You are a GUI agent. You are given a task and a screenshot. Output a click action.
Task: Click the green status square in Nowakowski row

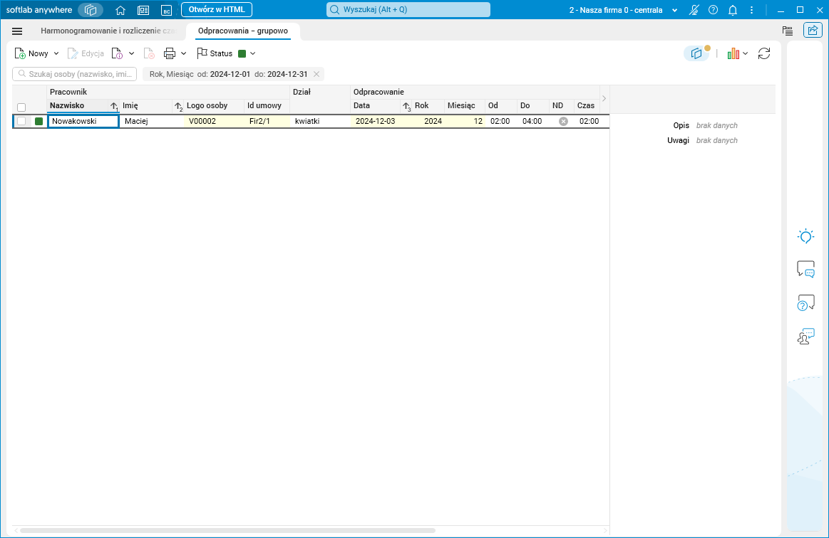[38, 122]
